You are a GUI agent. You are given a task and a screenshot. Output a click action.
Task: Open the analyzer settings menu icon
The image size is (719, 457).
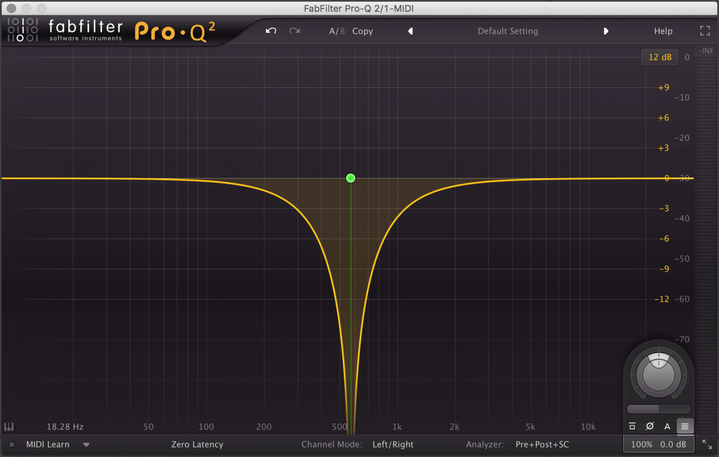685,426
